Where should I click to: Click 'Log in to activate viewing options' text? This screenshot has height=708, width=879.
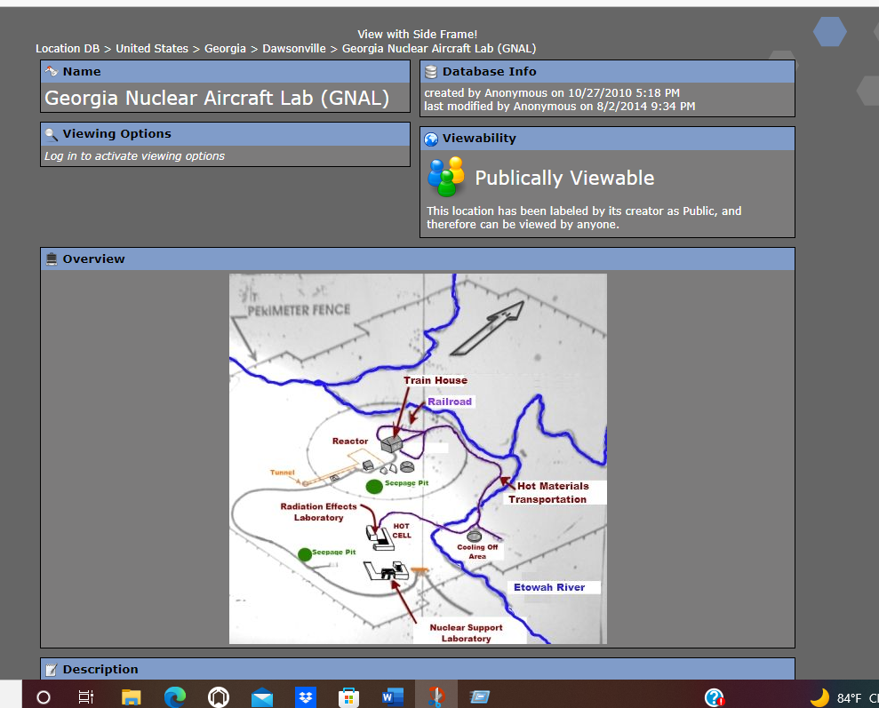click(134, 156)
